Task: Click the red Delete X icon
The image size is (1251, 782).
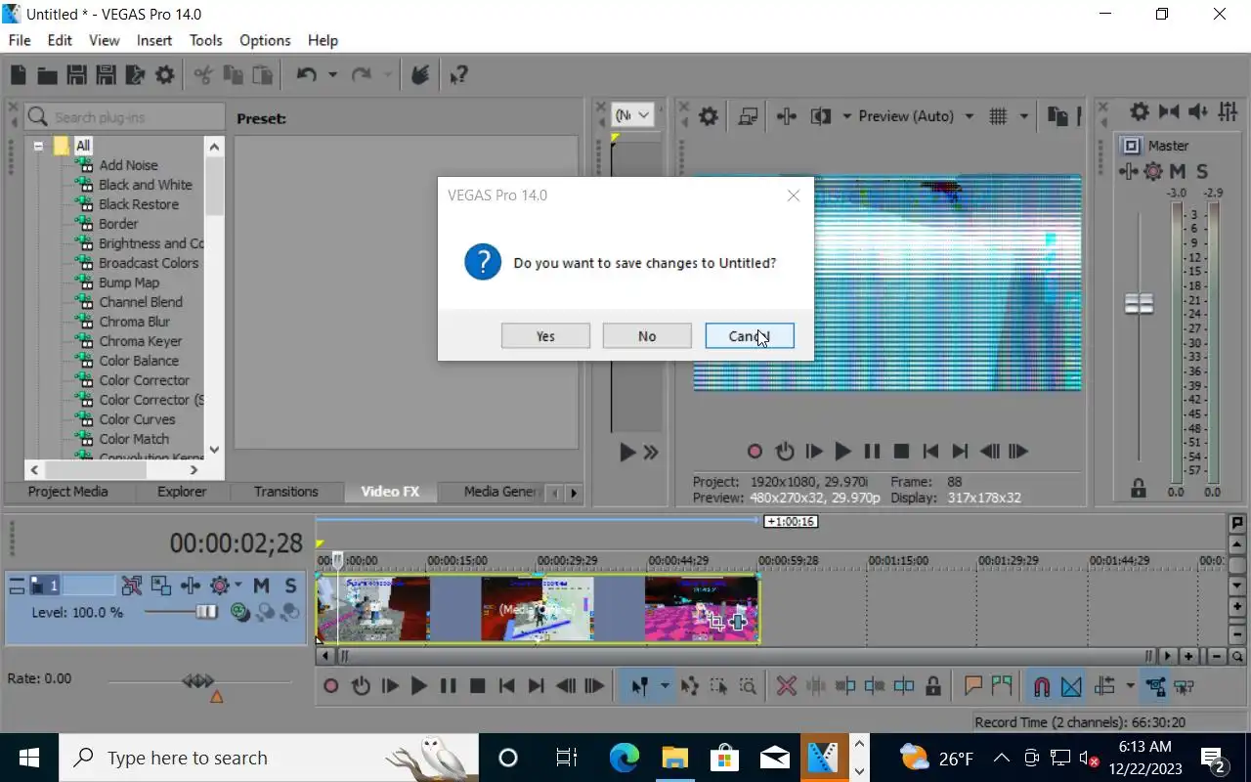Action: click(x=786, y=686)
